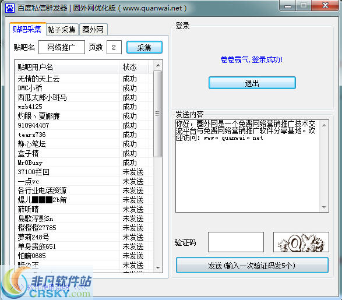Select user row 萝莉248号

(84, 237)
